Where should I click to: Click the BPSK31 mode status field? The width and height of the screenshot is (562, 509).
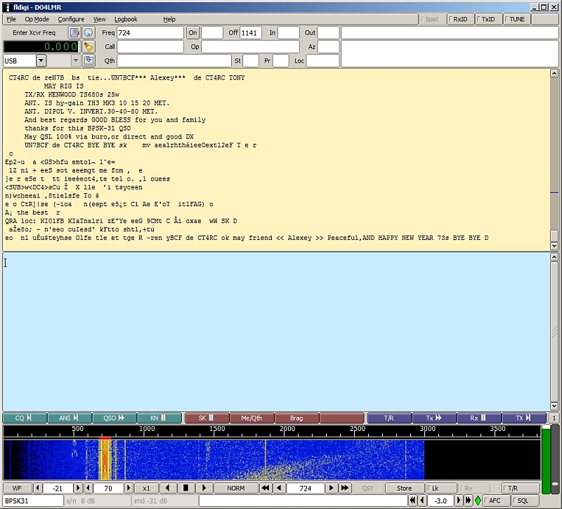(32, 501)
